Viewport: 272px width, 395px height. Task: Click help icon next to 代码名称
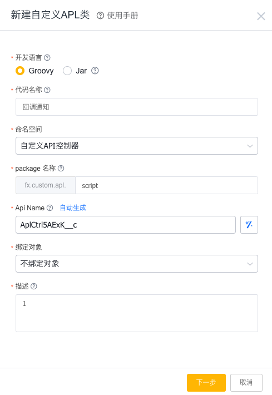47,90
